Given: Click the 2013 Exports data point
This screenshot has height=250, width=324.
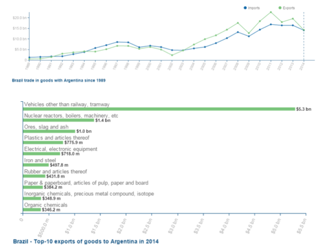Looking at the screenshot, I should tap(293, 19).
